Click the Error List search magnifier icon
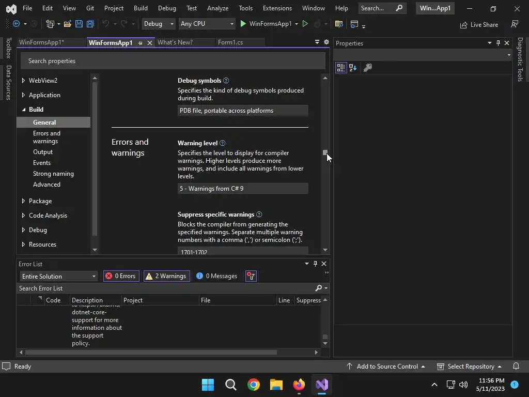529x397 pixels. pyautogui.click(x=318, y=288)
